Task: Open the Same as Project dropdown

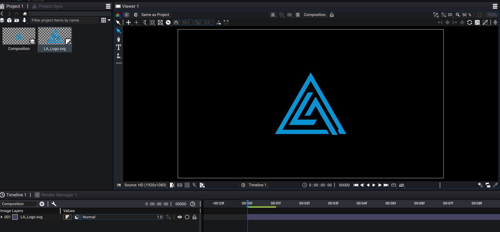Action: pyautogui.click(x=152, y=15)
